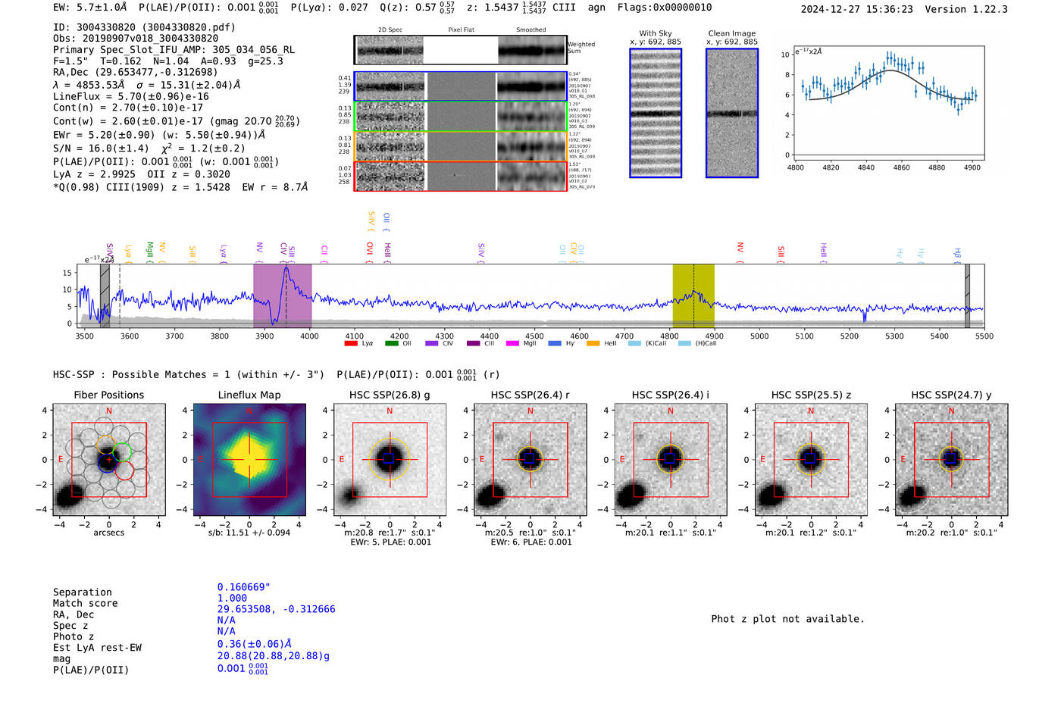The height and width of the screenshot is (722, 1061).
Task: Open the HSC SSP(26.4) i image
Action: pos(670,461)
